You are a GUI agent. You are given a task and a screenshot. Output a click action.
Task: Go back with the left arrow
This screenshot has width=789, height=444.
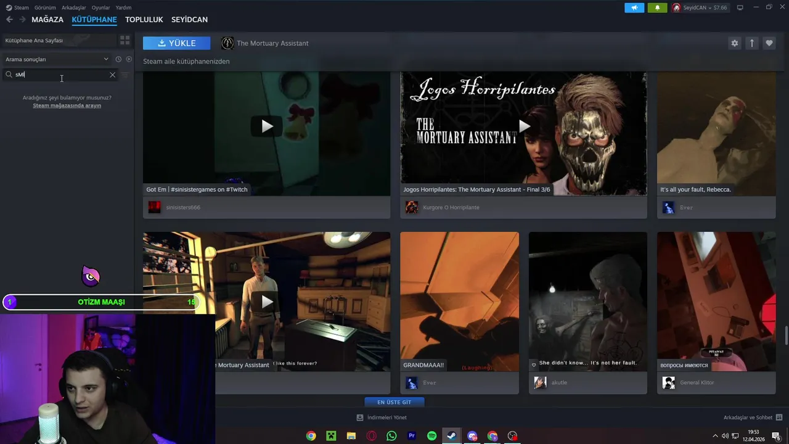tap(9, 20)
